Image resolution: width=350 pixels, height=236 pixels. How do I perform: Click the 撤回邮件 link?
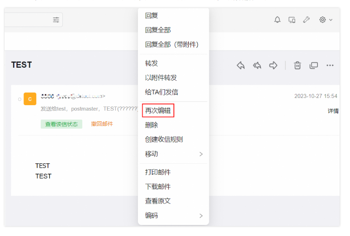[102, 124]
